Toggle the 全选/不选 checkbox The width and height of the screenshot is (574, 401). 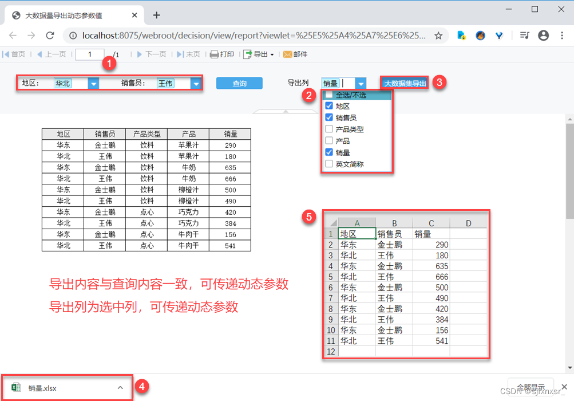point(329,95)
